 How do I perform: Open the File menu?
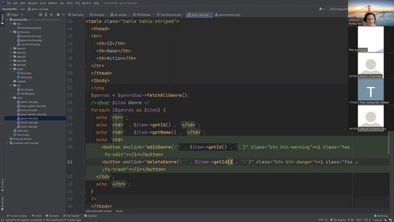click(9, 3)
